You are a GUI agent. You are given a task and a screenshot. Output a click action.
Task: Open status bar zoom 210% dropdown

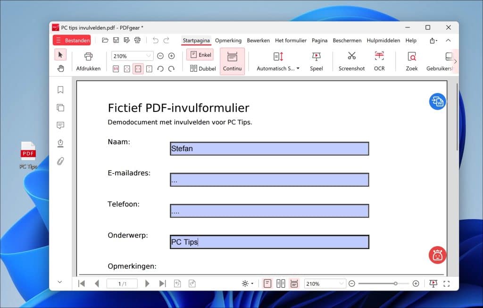pos(341,283)
